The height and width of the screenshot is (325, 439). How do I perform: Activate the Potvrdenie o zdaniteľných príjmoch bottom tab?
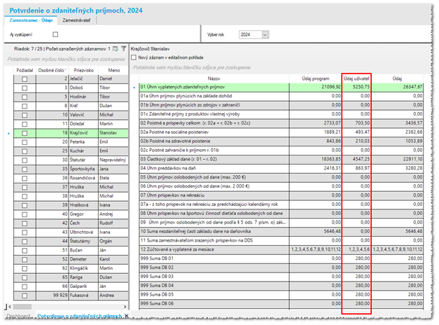click(80, 316)
